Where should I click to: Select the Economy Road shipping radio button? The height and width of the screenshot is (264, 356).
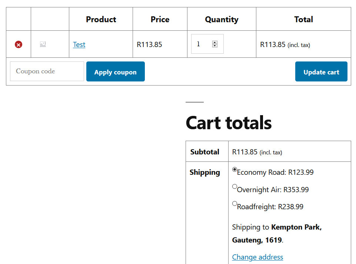click(x=234, y=170)
